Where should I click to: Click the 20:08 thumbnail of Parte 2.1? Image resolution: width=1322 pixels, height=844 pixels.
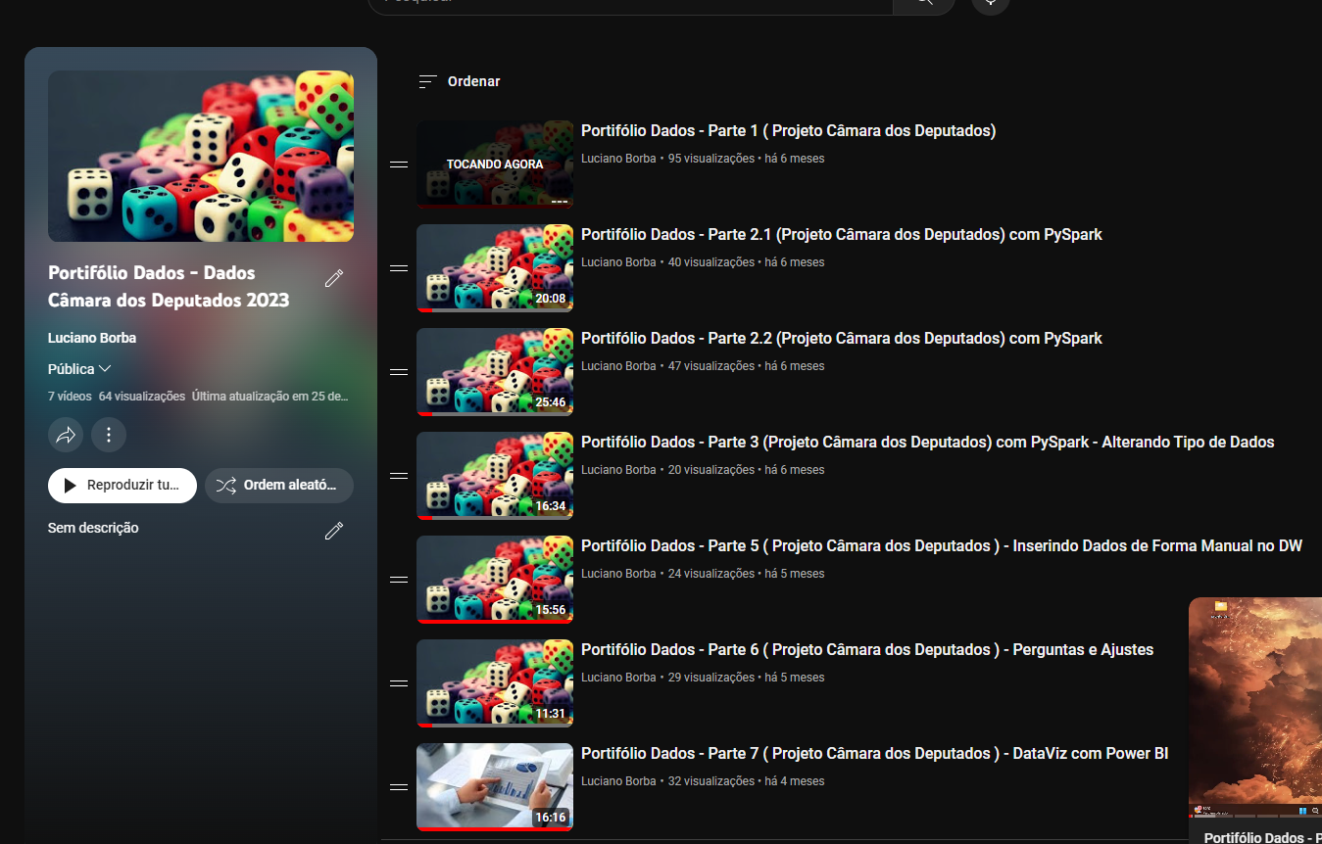tap(495, 268)
